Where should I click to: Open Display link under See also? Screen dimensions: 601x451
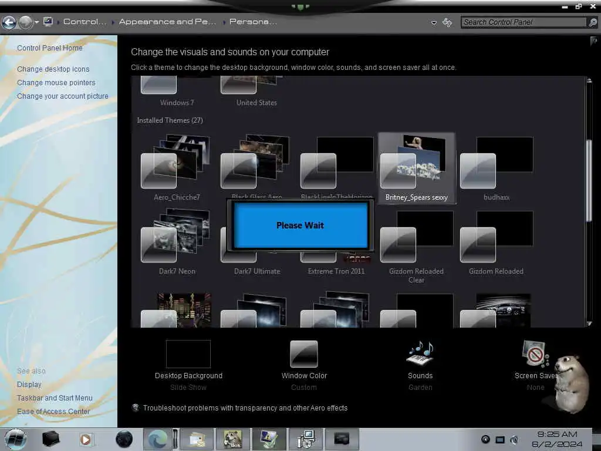coord(29,384)
